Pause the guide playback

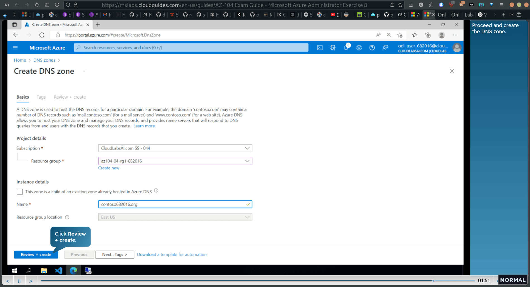tap(19, 281)
